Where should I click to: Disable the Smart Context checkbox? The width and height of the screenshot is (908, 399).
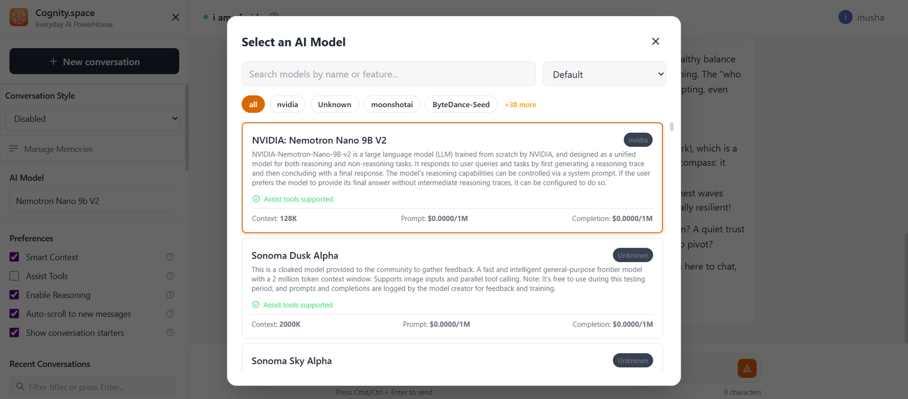pyautogui.click(x=15, y=257)
